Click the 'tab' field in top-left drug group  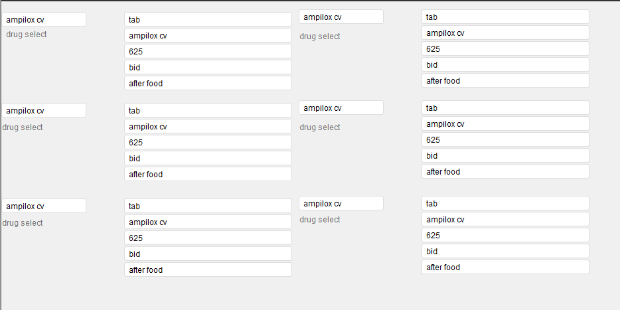pyautogui.click(x=208, y=19)
